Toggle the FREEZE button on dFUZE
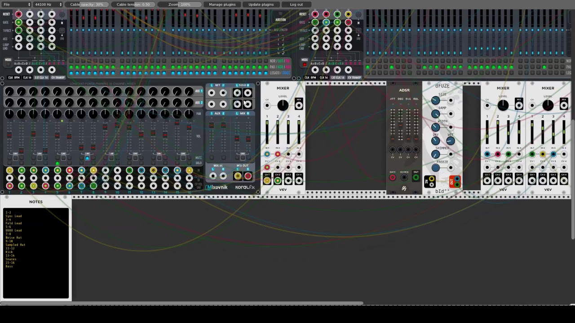 (x=435, y=168)
